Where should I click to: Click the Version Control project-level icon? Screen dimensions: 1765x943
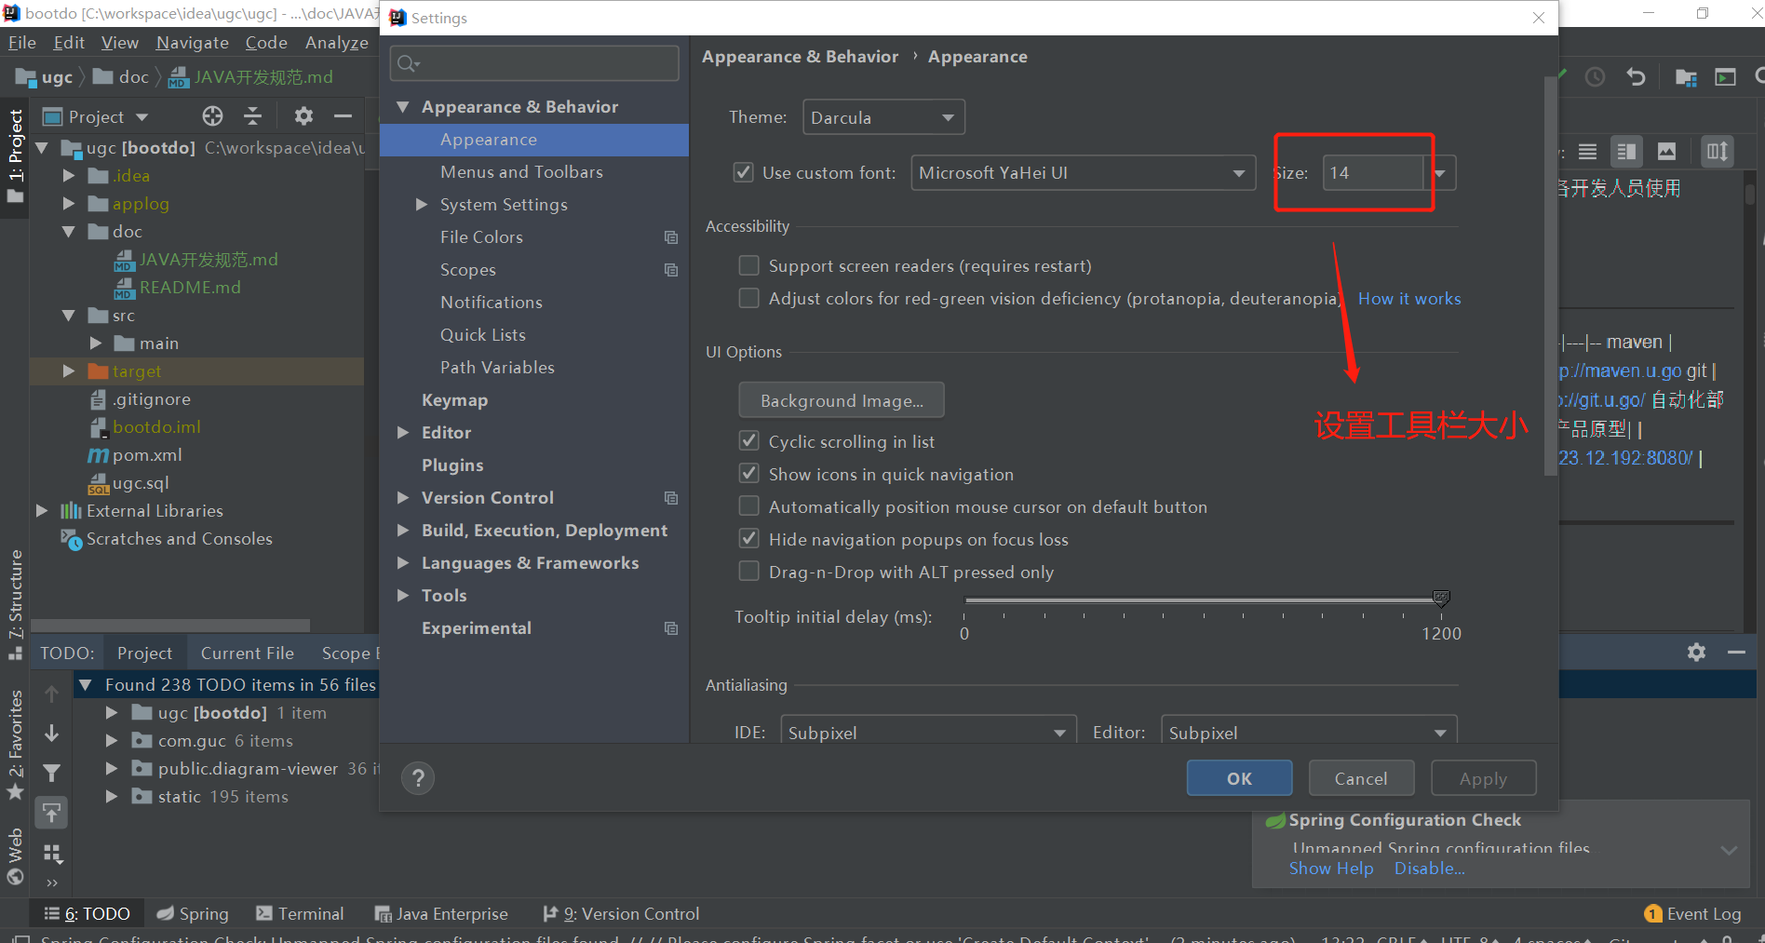coord(671,498)
